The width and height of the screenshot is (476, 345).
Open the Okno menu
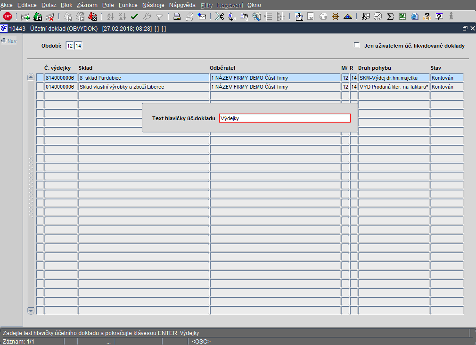tap(254, 5)
